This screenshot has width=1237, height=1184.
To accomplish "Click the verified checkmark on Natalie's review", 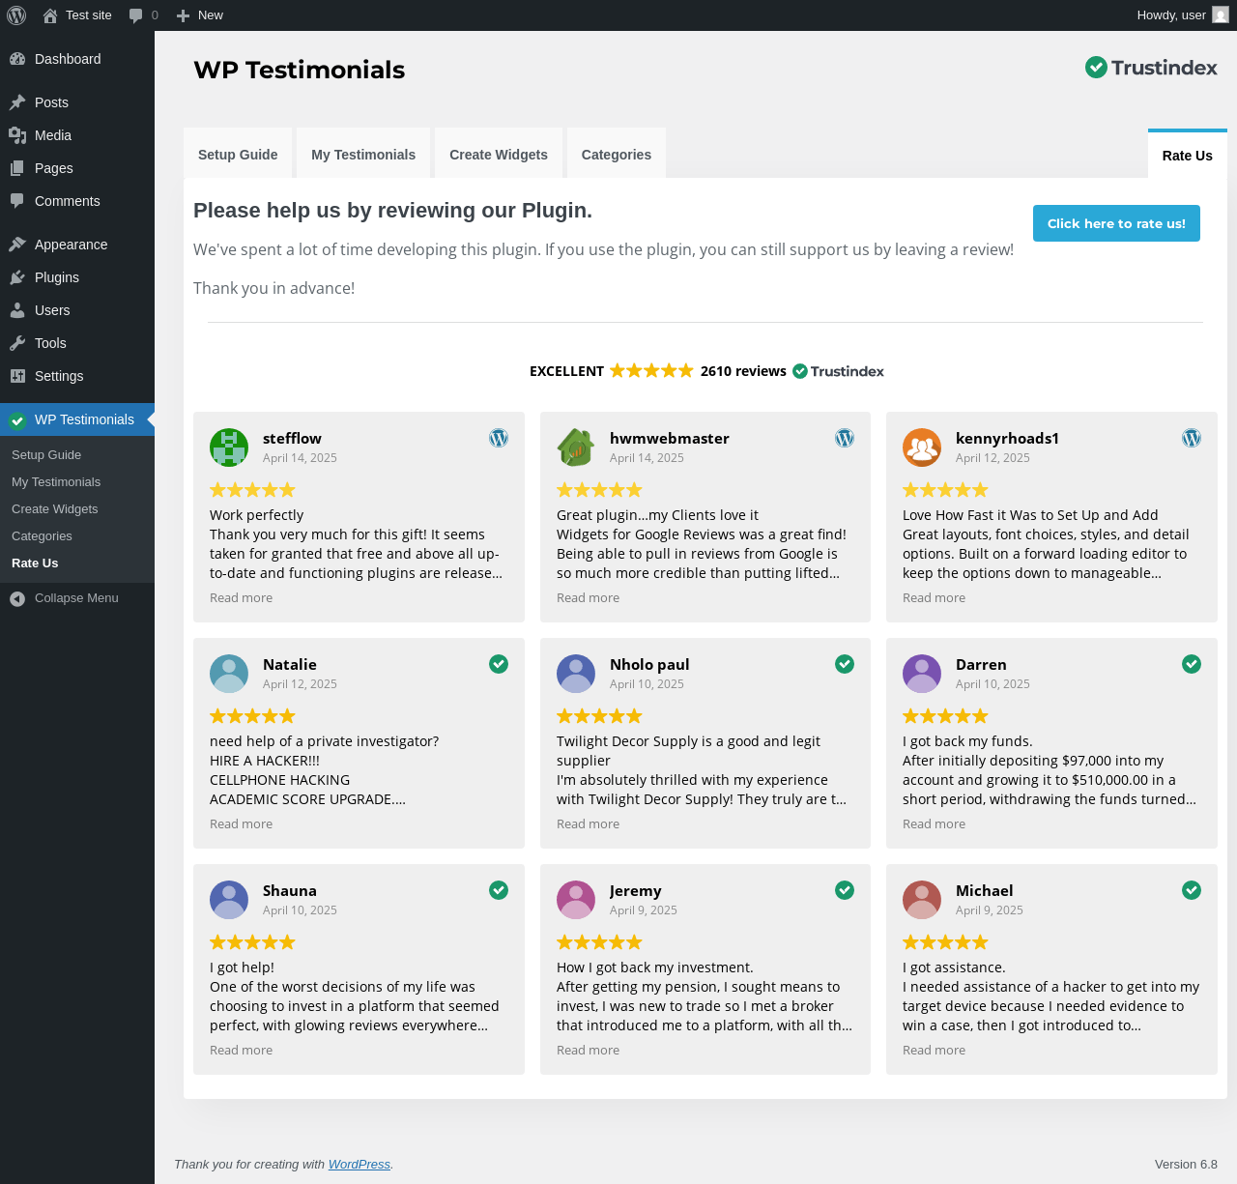I will pyautogui.click(x=499, y=664).
